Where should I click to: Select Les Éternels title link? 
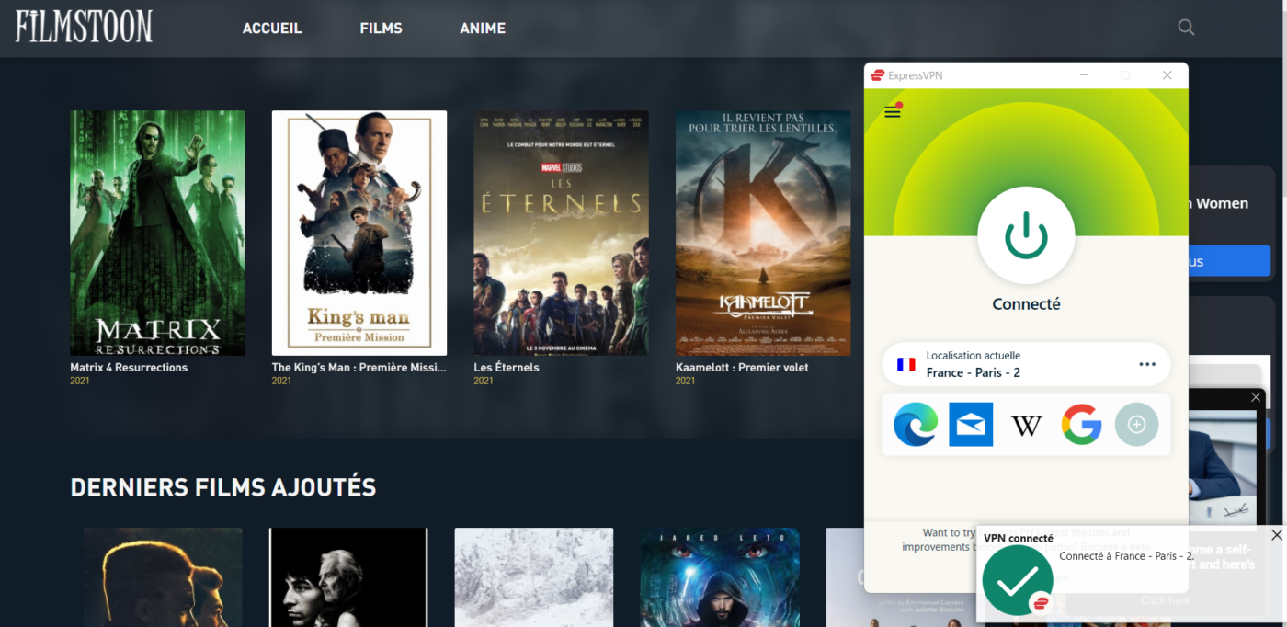click(x=507, y=368)
